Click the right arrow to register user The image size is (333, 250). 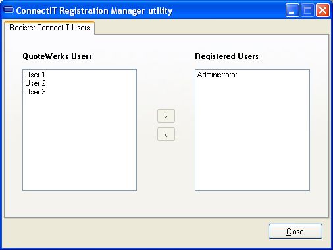coord(166,116)
